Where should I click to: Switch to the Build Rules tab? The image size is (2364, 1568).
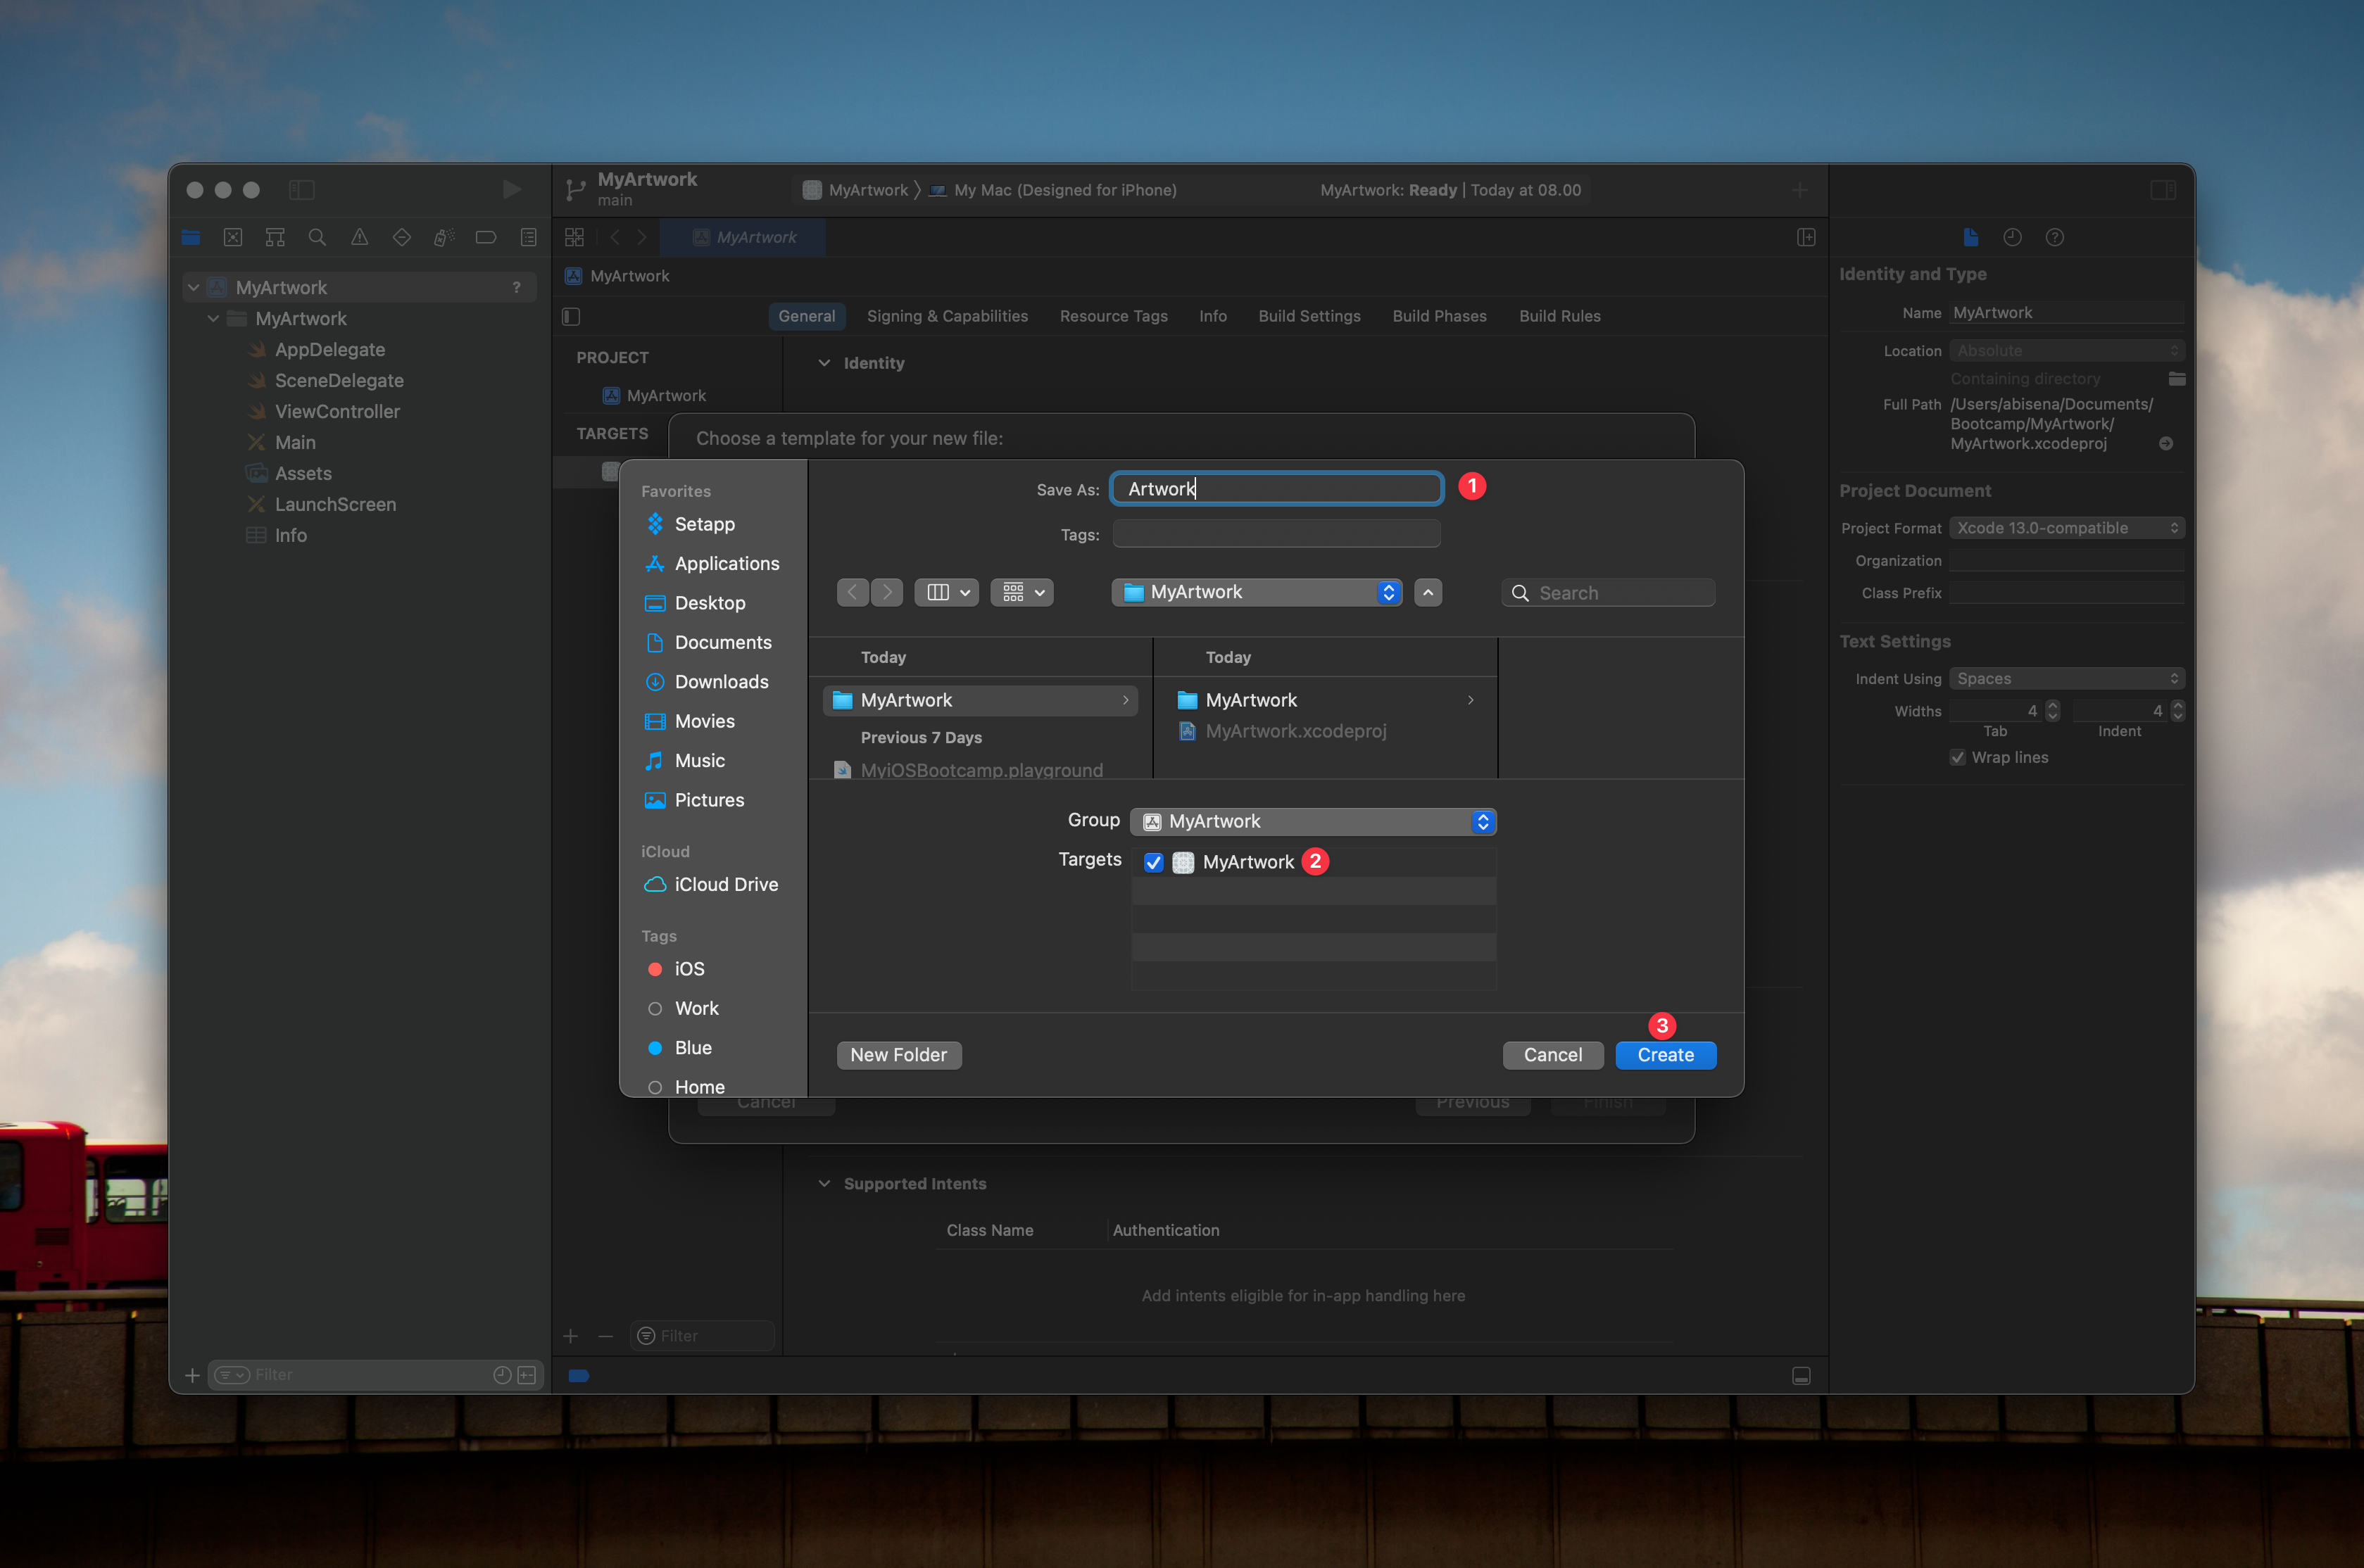[1559, 316]
